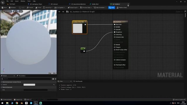Click the Tangent input pin

click(115, 47)
